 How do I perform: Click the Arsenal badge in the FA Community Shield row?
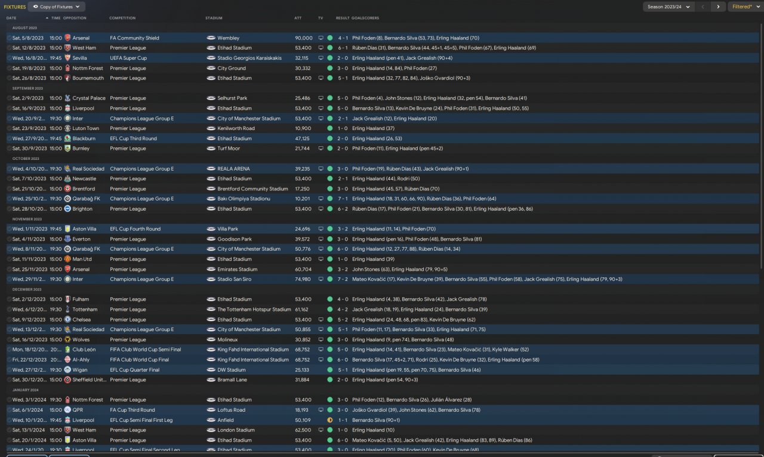tap(67, 38)
